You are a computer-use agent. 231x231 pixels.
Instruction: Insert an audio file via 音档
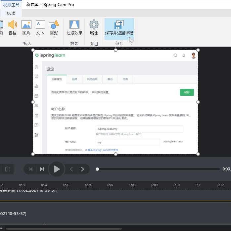point(13,27)
